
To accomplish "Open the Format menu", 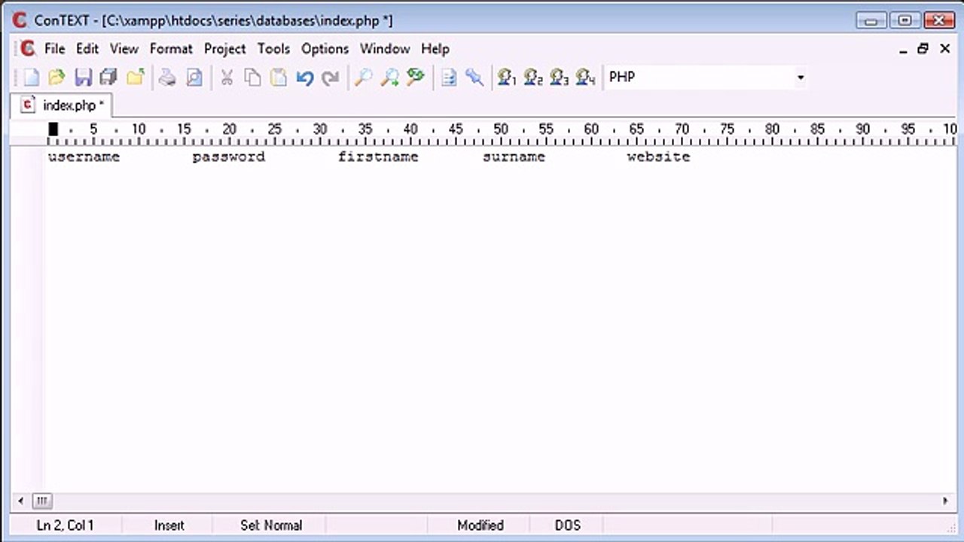I will (171, 48).
